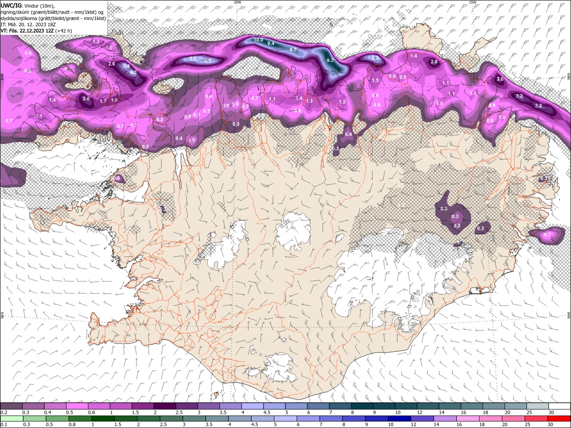Viewport: 571px width, 428px height.
Task: Click the UWC/IG title text
Action: [11, 5]
